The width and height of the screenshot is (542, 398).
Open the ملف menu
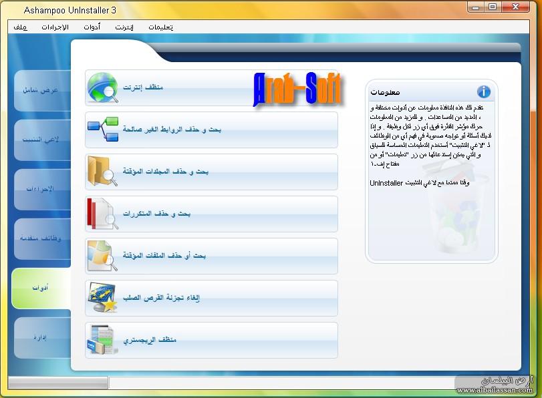point(21,27)
